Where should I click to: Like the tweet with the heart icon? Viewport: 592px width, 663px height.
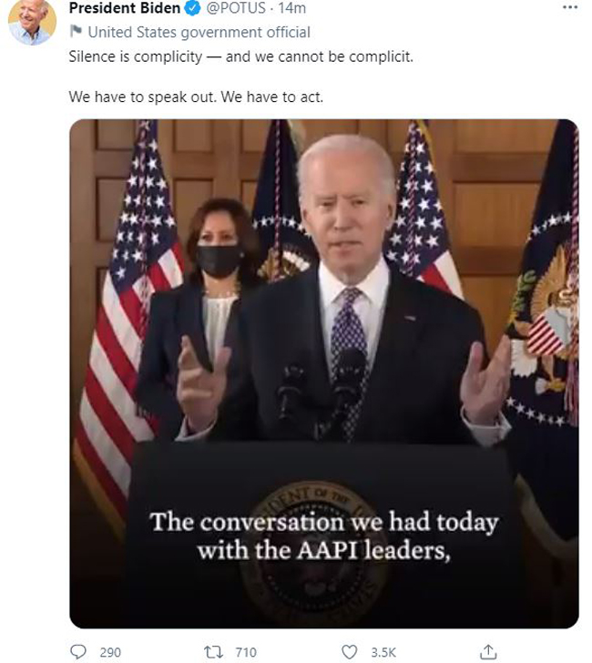pyautogui.click(x=349, y=651)
